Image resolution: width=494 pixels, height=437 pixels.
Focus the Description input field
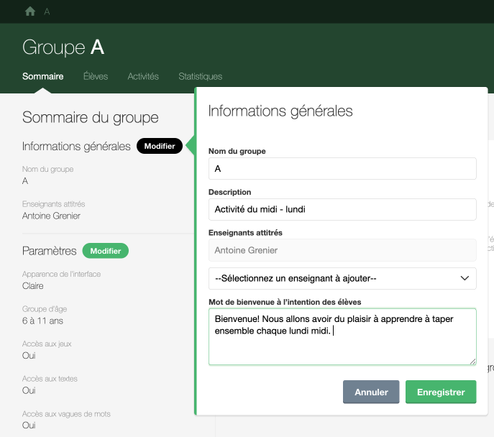(x=342, y=209)
